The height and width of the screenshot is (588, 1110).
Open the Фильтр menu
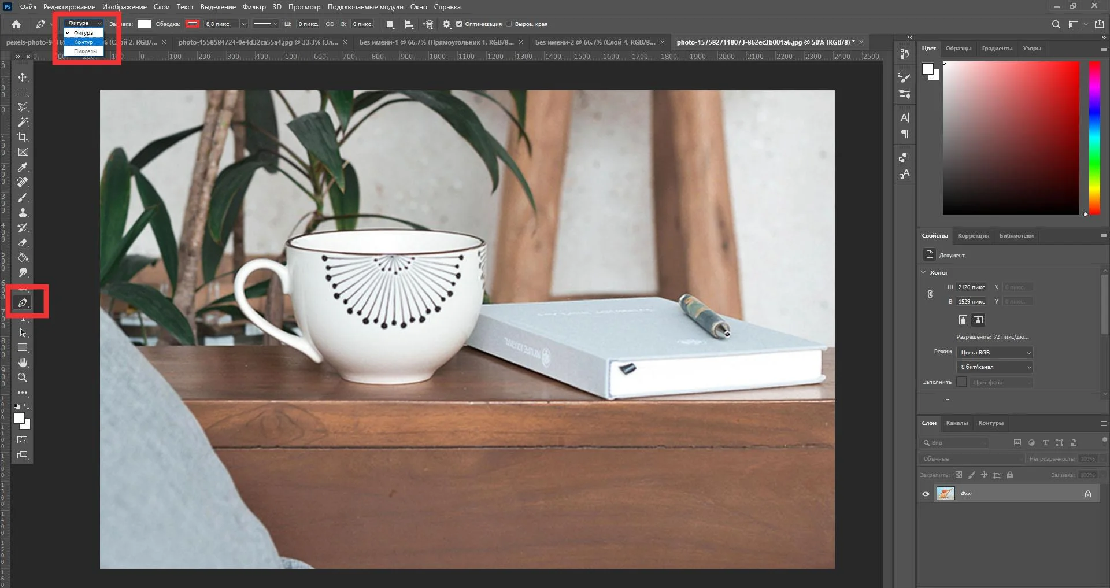pyautogui.click(x=254, y=7)
